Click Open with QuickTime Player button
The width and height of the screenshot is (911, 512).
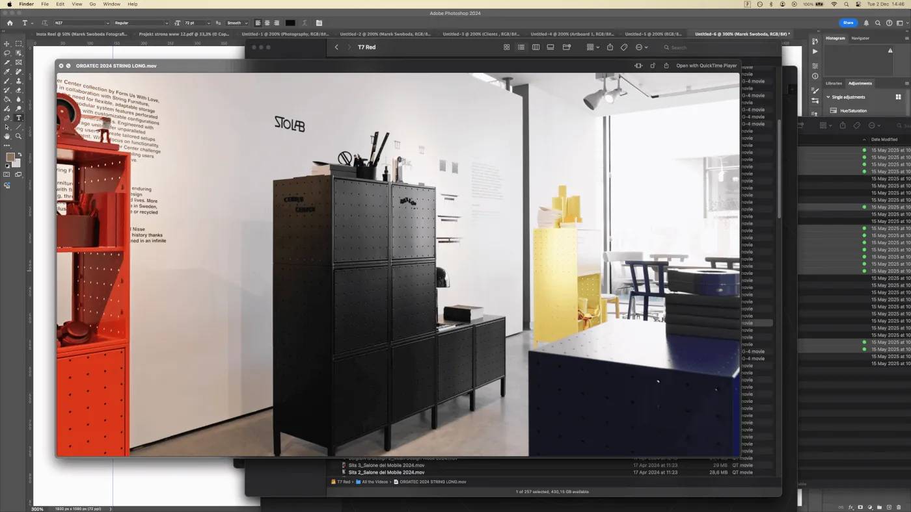pos(706,66)
